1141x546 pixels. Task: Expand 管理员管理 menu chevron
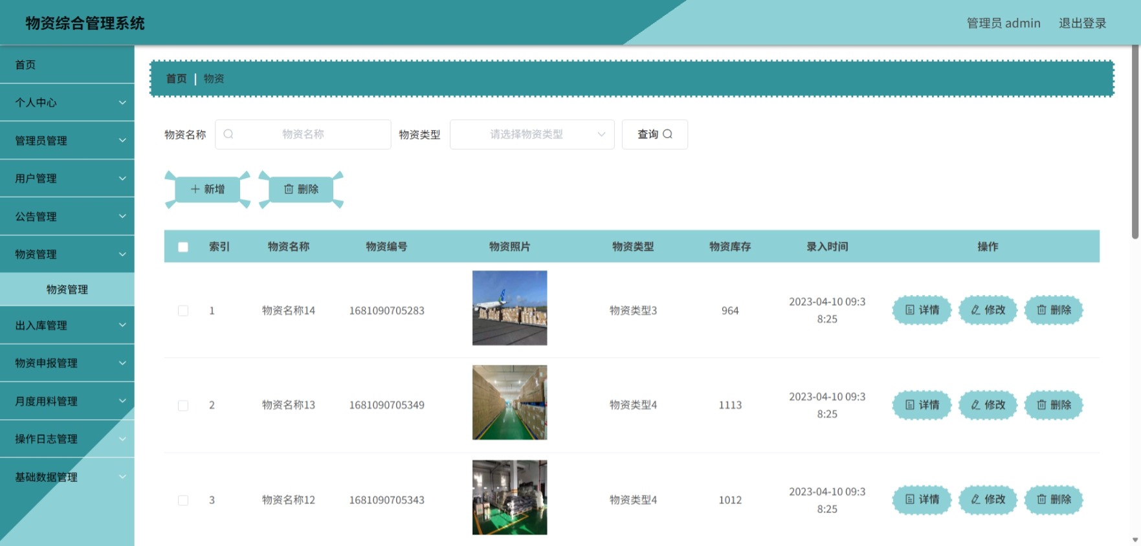[x=122, y=140]
